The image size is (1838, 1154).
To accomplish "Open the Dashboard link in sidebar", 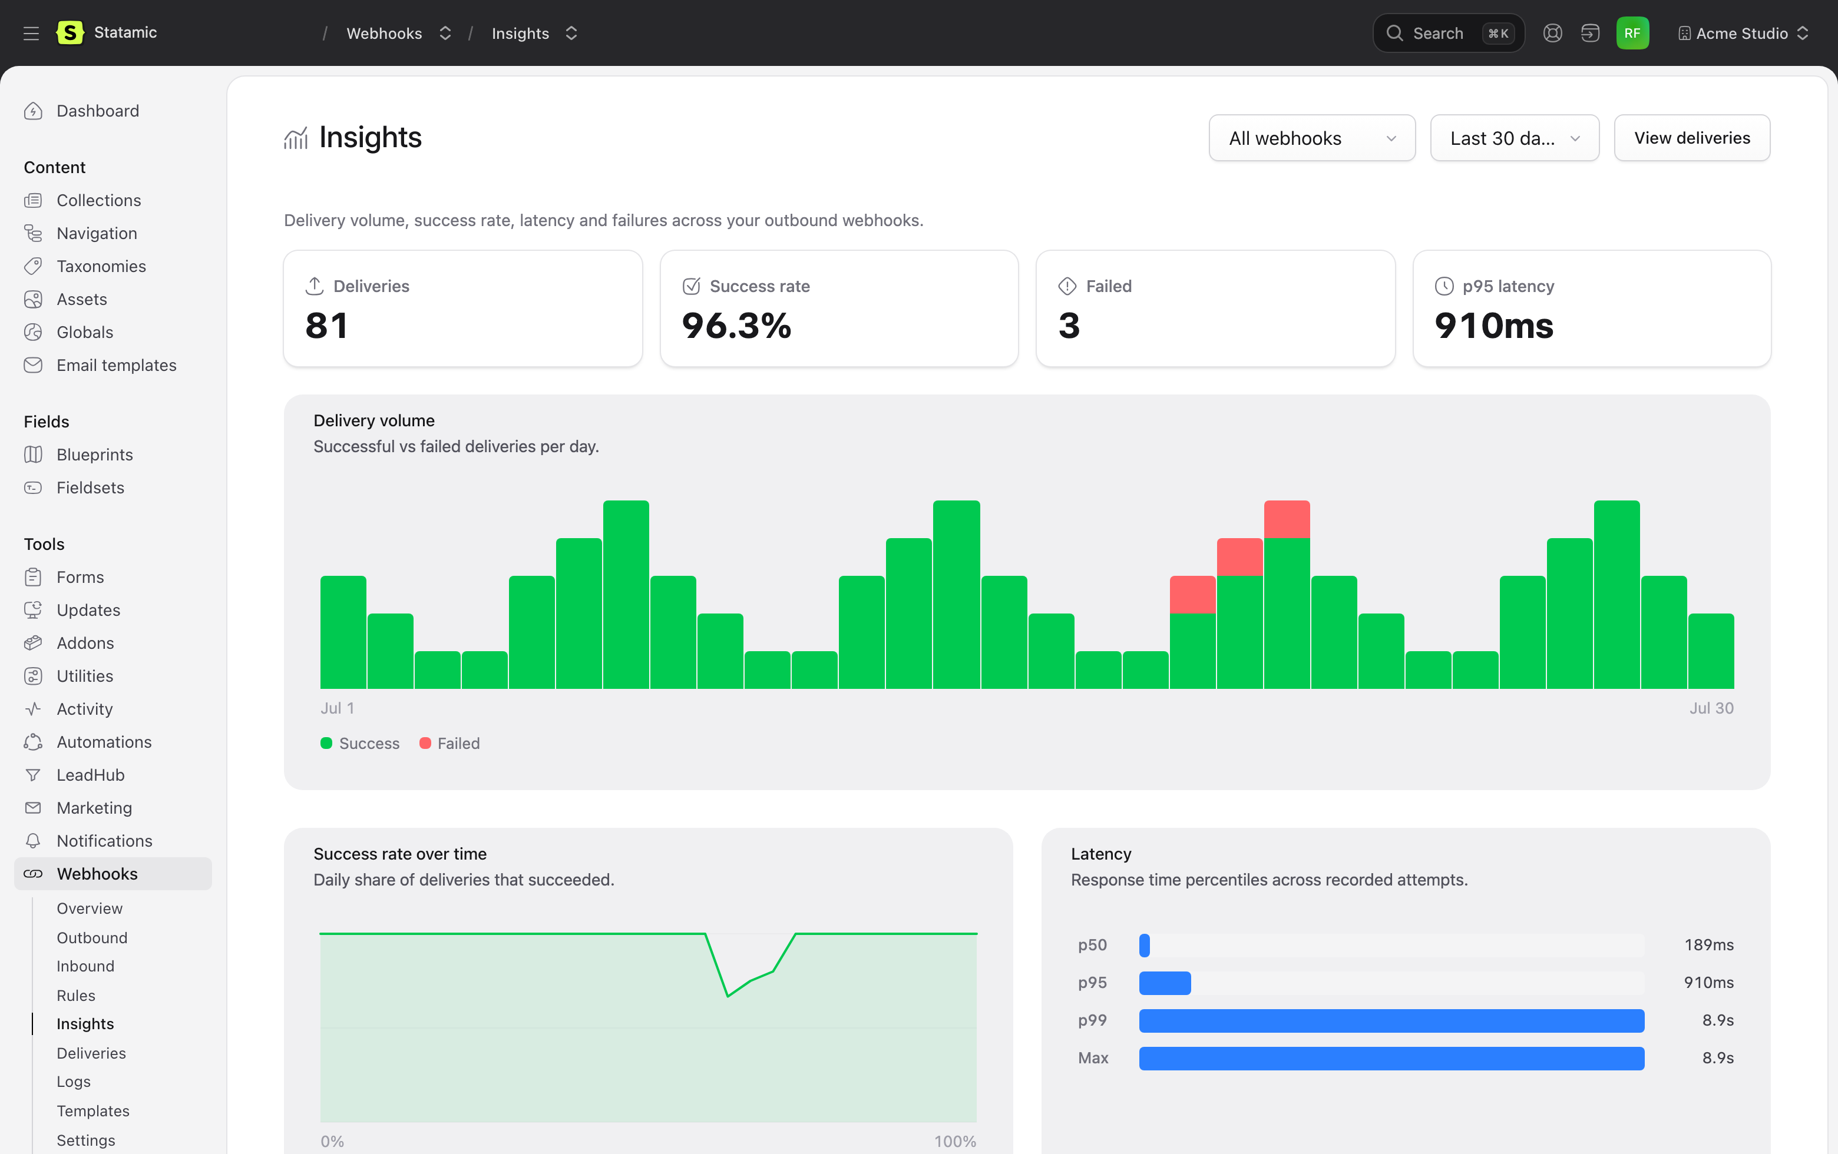I will click(x=98, y=111).
